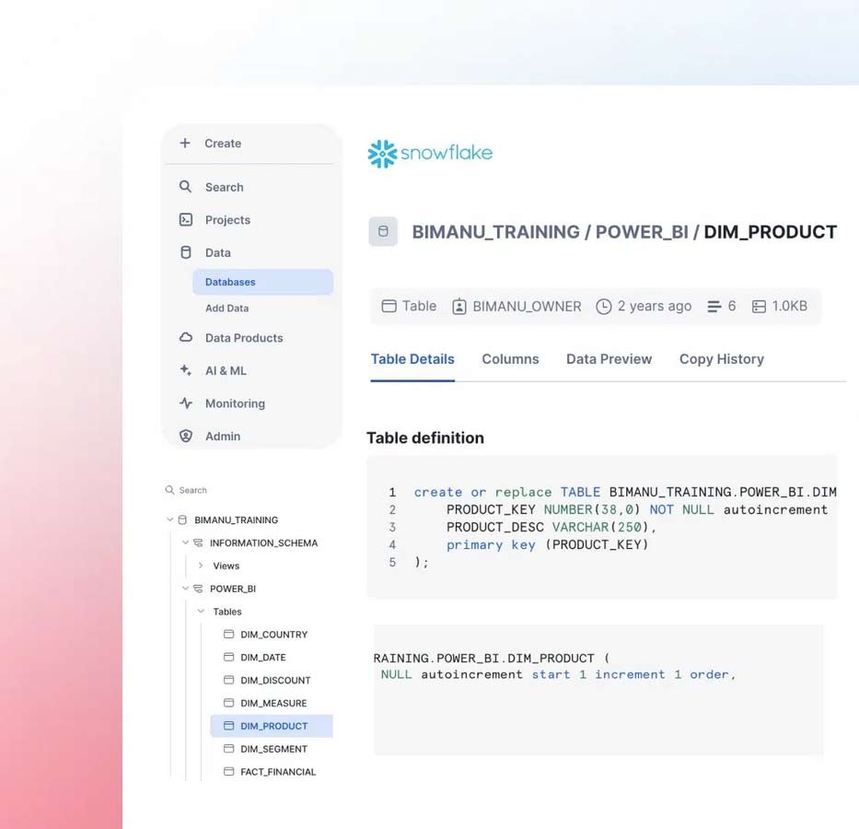This screenshot has width=859, height=829.
Task: Click DIM_PRODUCT in the breadcrumb
Action: (x=771, y=232)
